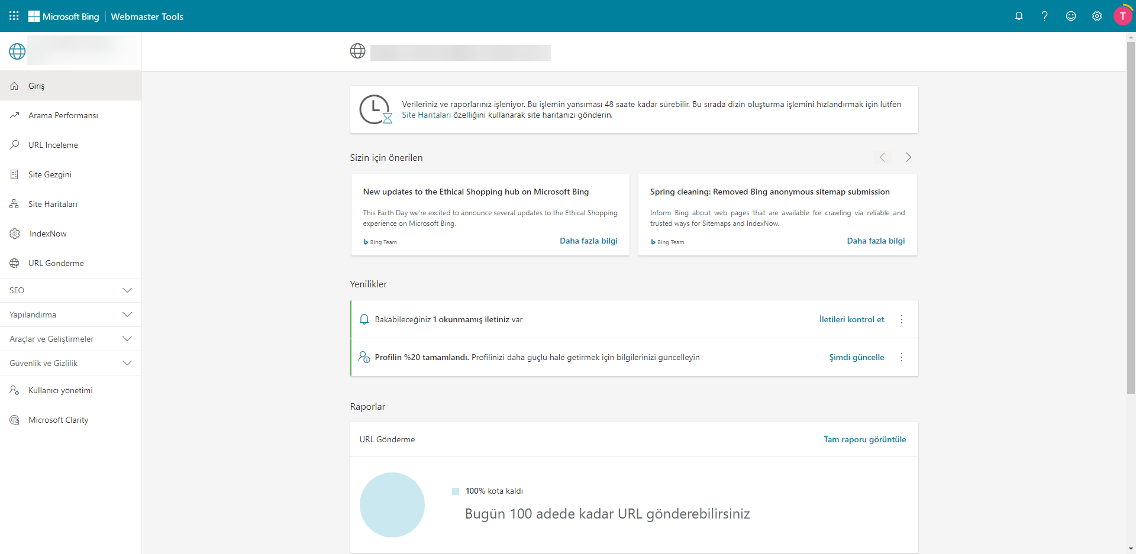1136x554 pixels.
Task: Click the URL İnceleme magnifier icon
Action: (14, 145)
